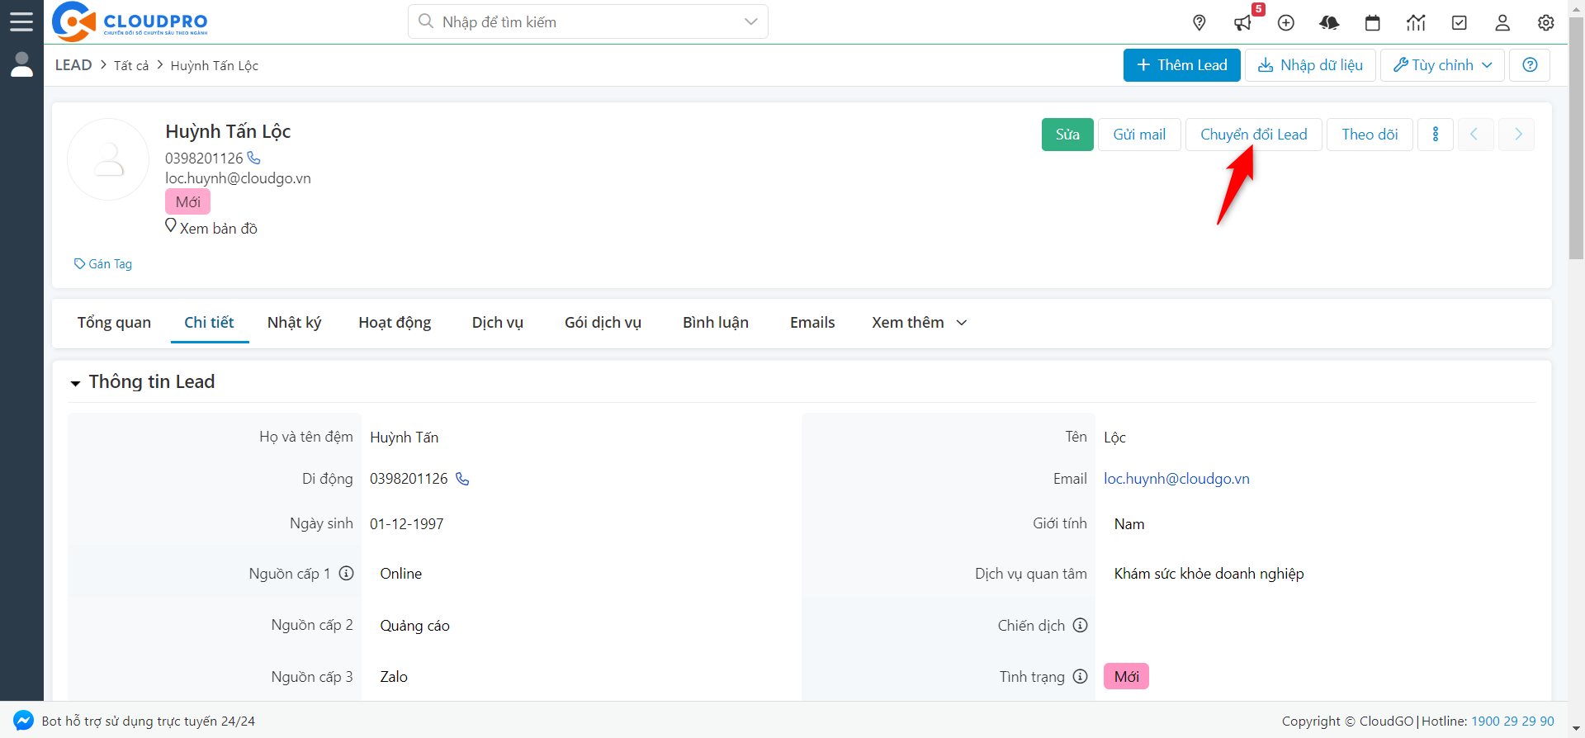Open the Gói dịch vụ tab
The image size is (1585, 738).
tap(603, 323)
